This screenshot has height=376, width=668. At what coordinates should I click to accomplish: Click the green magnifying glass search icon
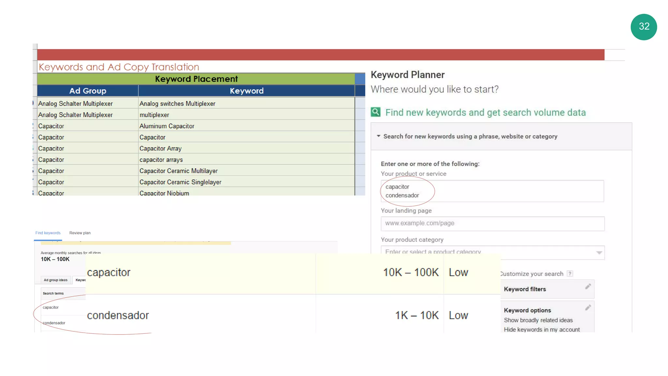(375, 112)
